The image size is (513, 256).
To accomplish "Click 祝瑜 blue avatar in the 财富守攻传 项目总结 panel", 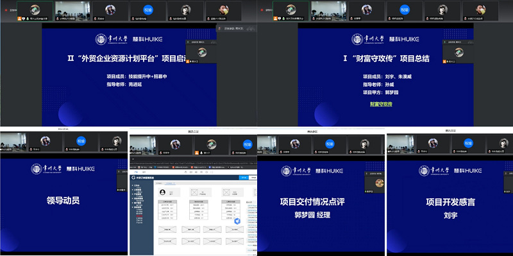I will (405, 10).
